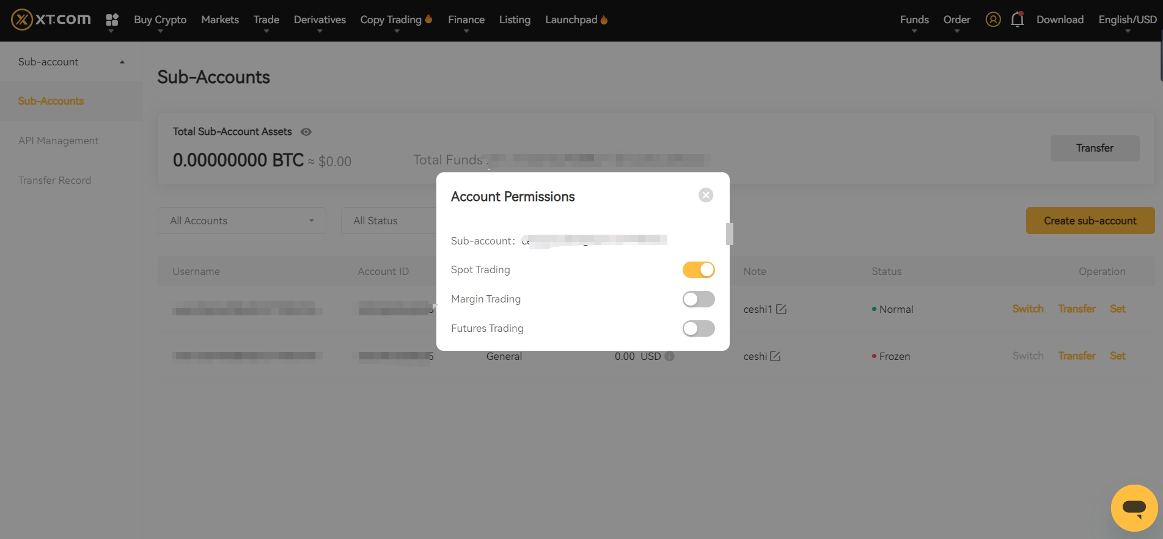Open the English/USD language selector

point(1127,20)
